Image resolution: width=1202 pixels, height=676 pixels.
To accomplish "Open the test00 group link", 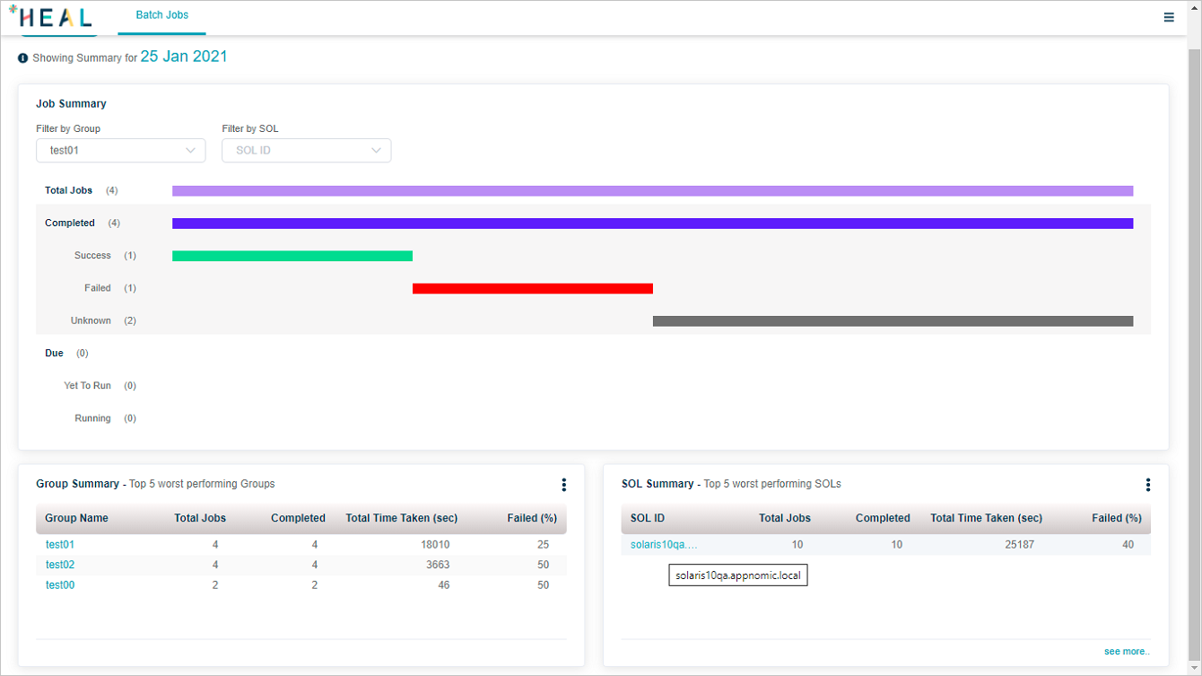I will click(x=60, y=585).
